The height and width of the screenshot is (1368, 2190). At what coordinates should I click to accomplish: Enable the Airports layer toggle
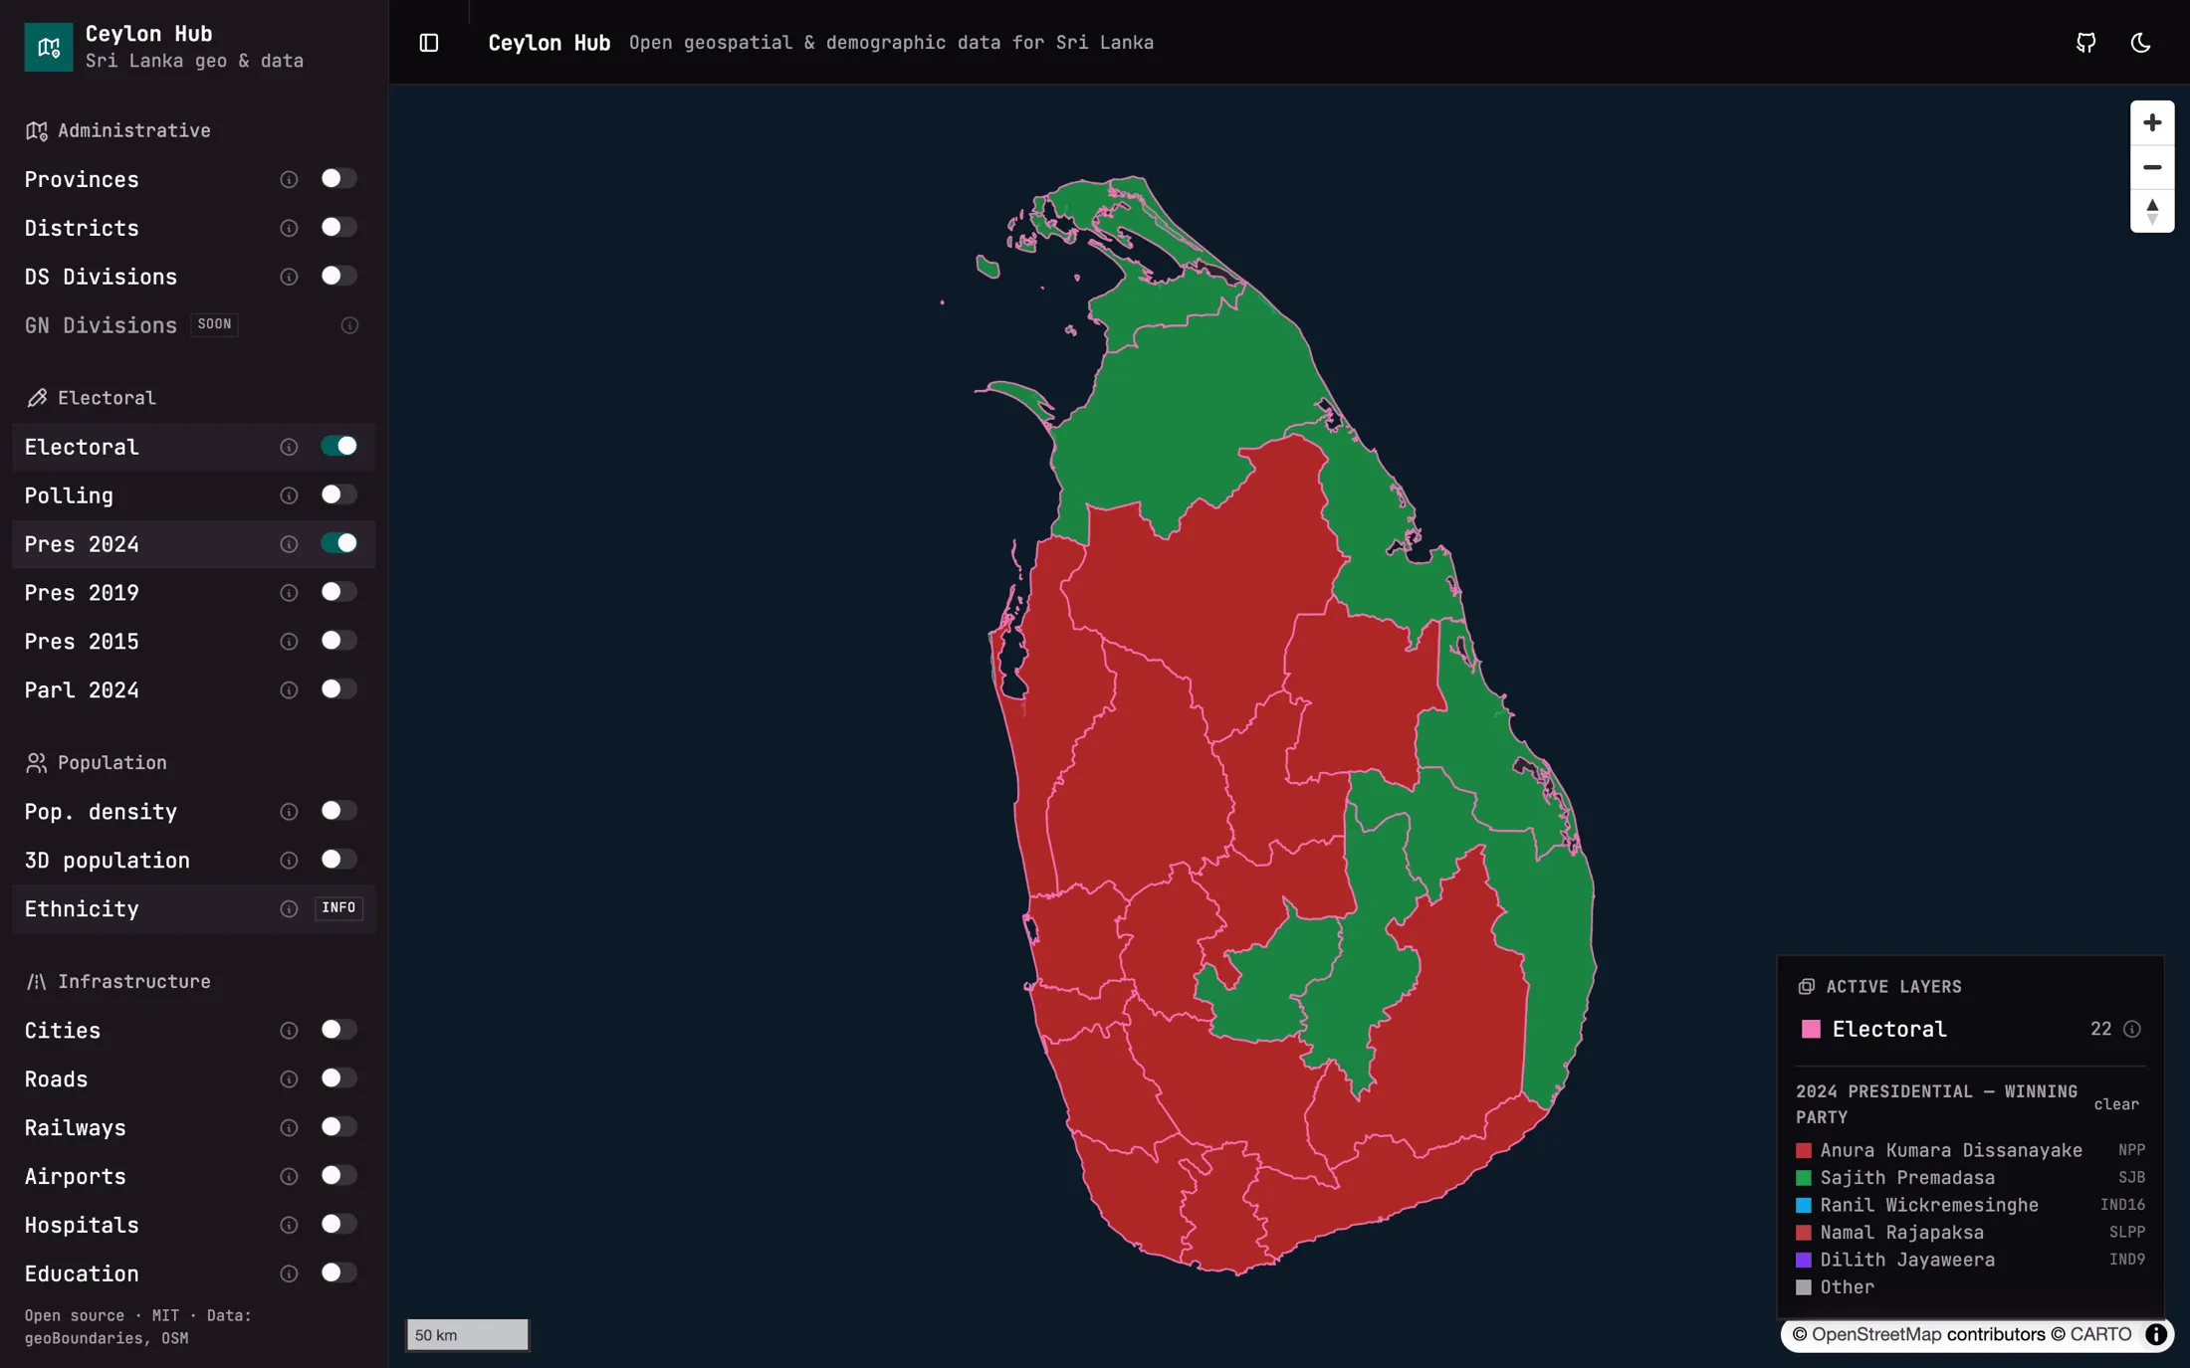coord(338,1176)
